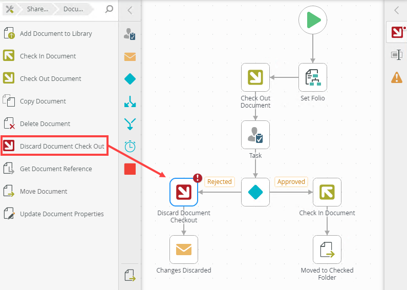This screenshot has height=290, width=407.
Task: Select the Check Out Document step on canvas
Action: 255,77
